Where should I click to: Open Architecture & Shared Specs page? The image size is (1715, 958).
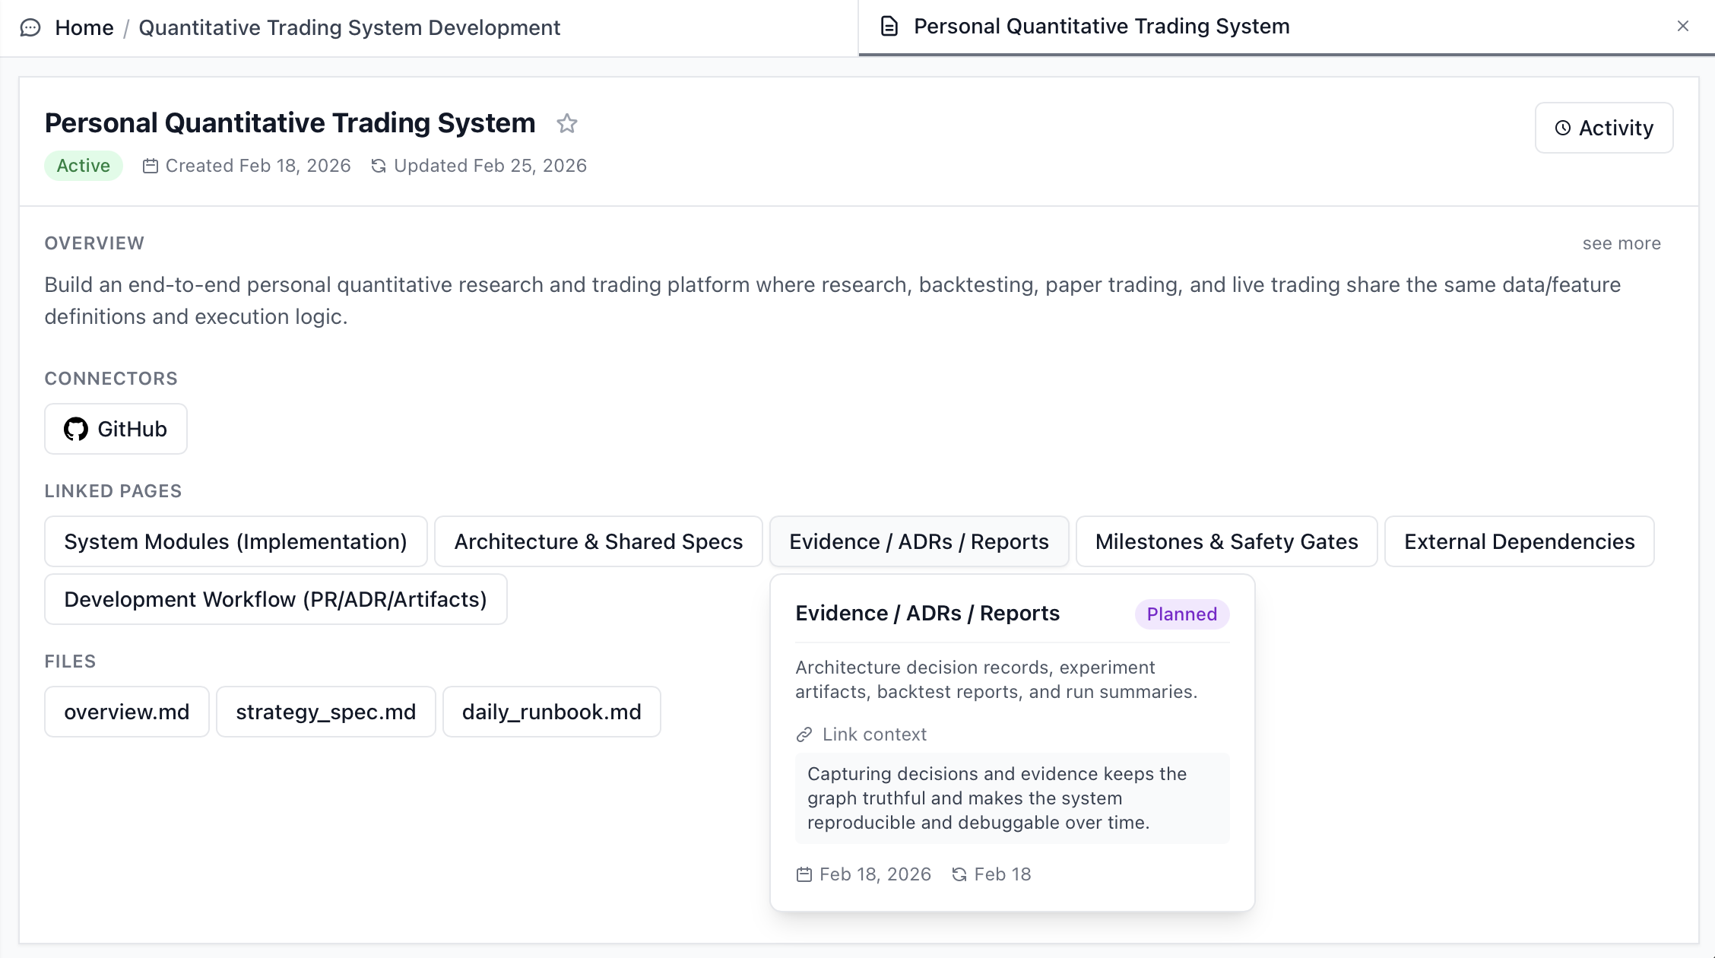(x=598, y=541)
